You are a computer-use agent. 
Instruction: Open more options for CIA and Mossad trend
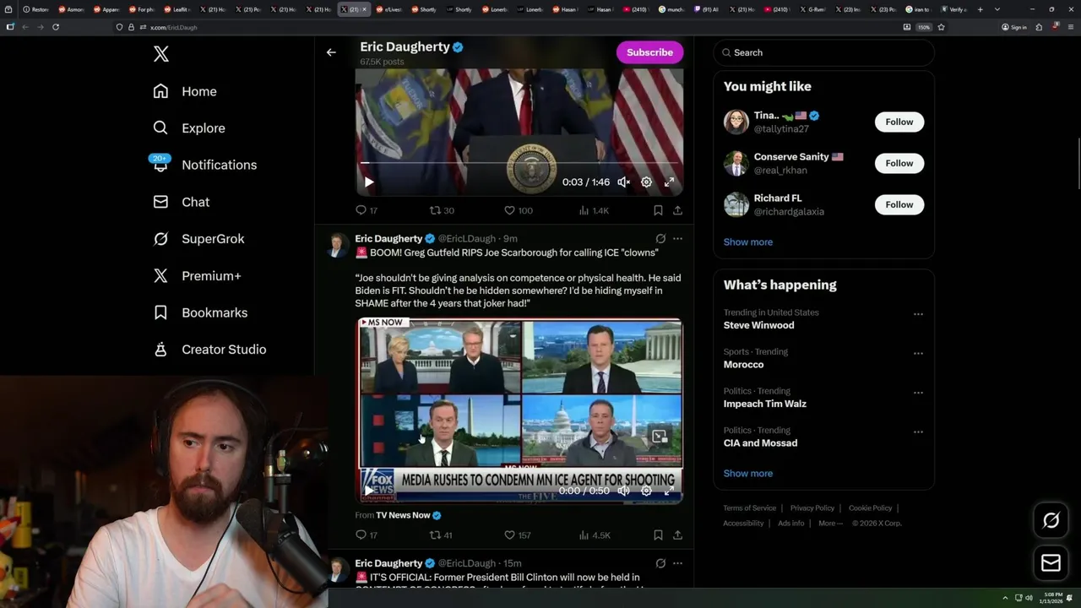pyautogui.click(x=918, y=432)
